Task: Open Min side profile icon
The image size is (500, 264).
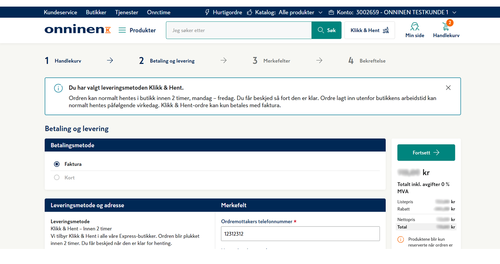Action: pyautogui.click(x=415, y=27)
